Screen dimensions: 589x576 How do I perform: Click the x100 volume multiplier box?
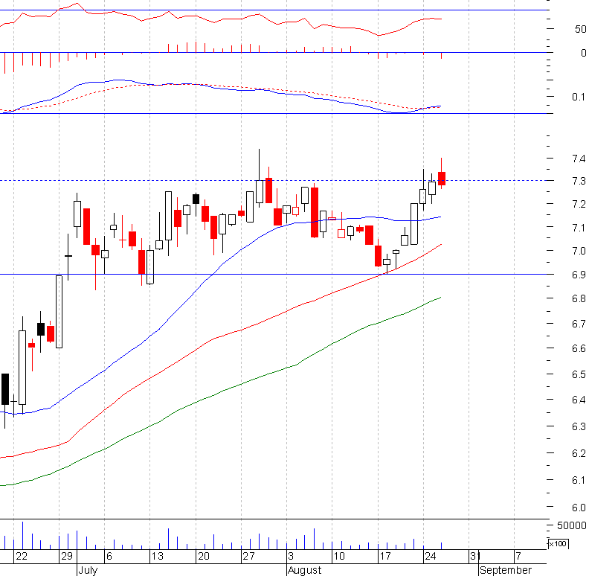coord(559,544)
